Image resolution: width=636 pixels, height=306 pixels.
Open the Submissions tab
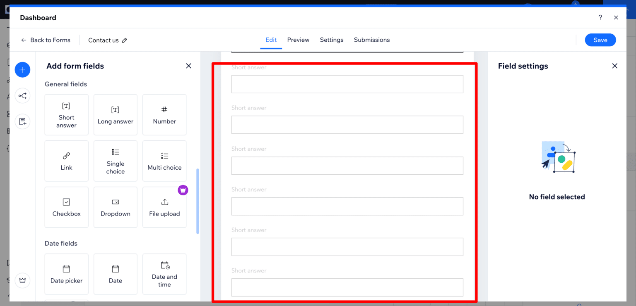click(371, 40)
